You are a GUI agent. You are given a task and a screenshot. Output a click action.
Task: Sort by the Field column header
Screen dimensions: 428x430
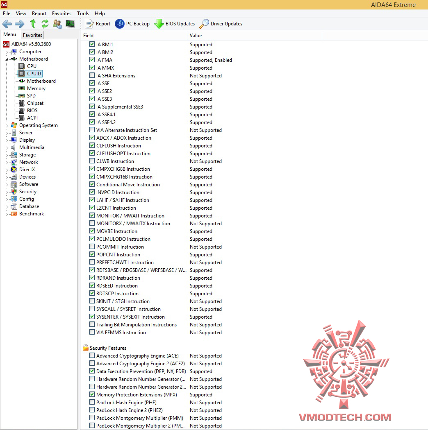click(x=134, y=36)
